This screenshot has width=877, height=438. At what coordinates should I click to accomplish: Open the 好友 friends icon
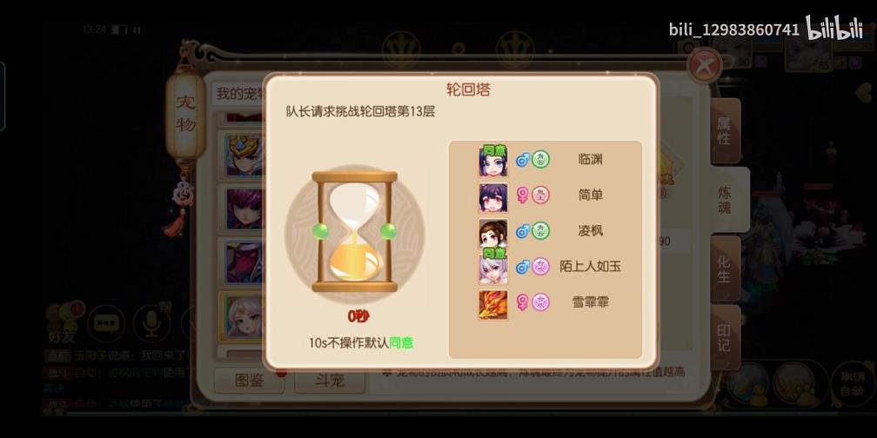62,323
